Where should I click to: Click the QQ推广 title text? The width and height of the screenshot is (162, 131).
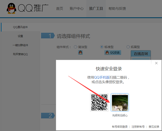(x=33, y=8)
